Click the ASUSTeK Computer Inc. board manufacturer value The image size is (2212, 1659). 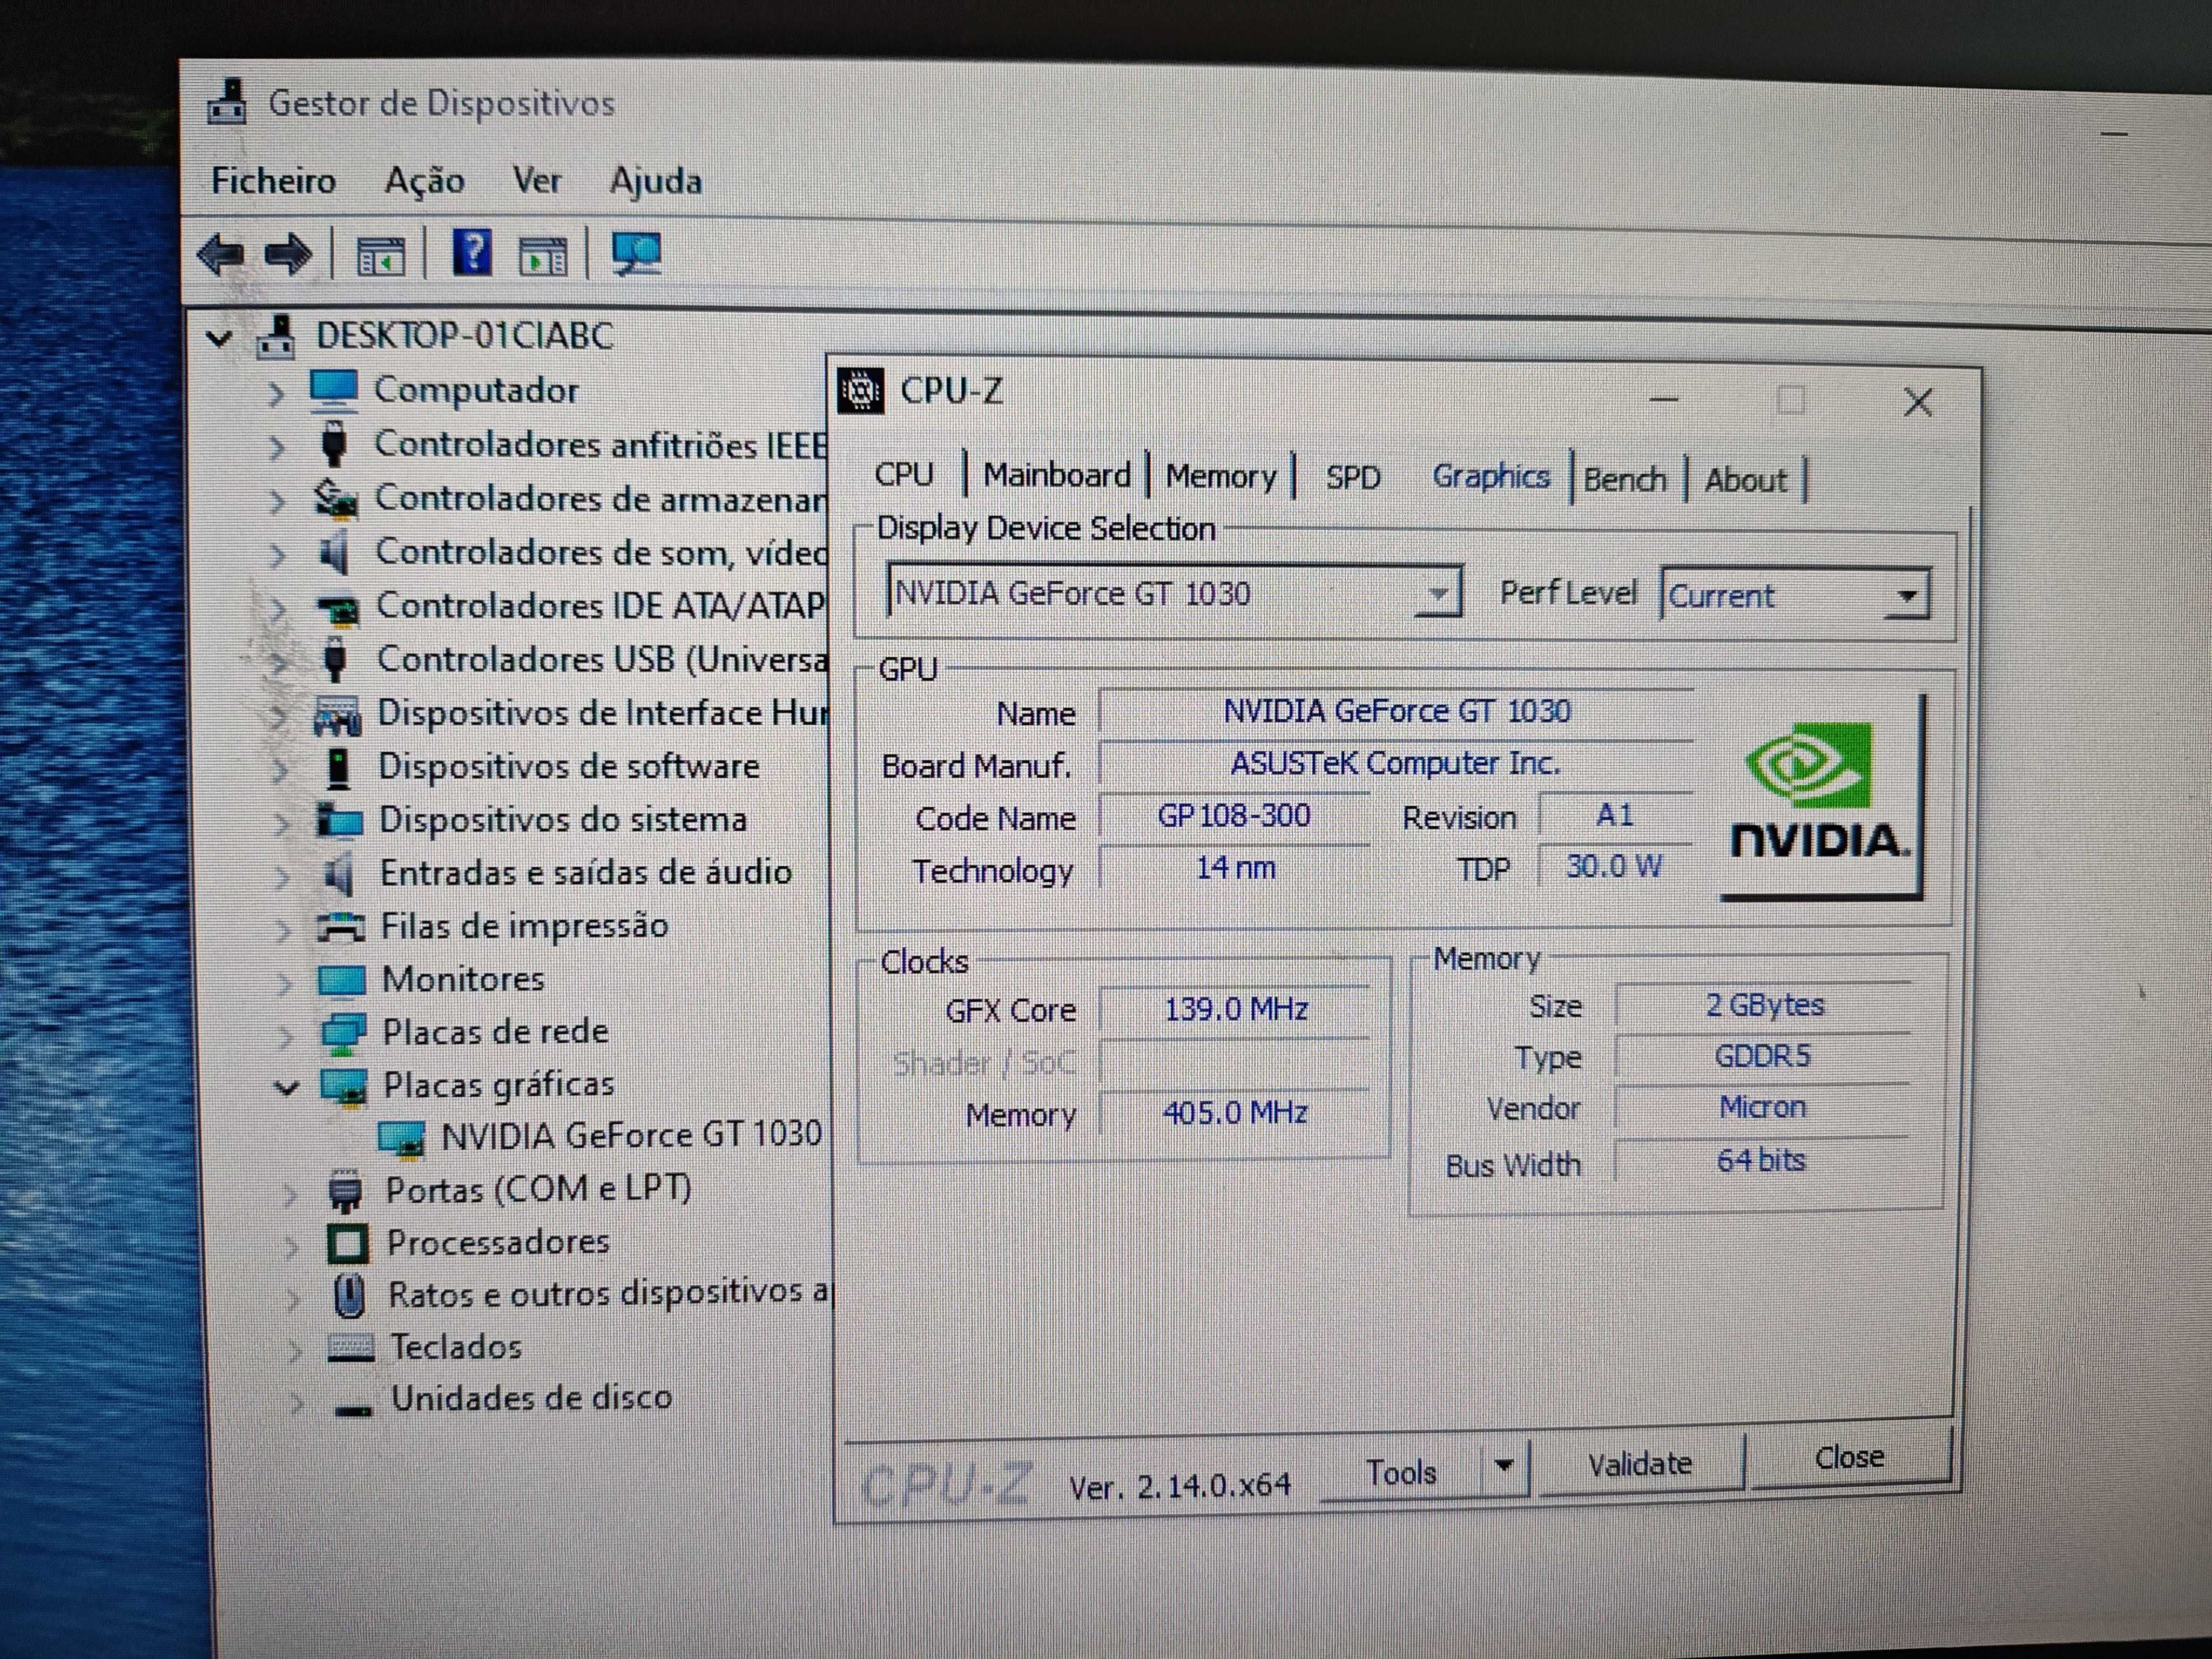tap(1396, 764)
